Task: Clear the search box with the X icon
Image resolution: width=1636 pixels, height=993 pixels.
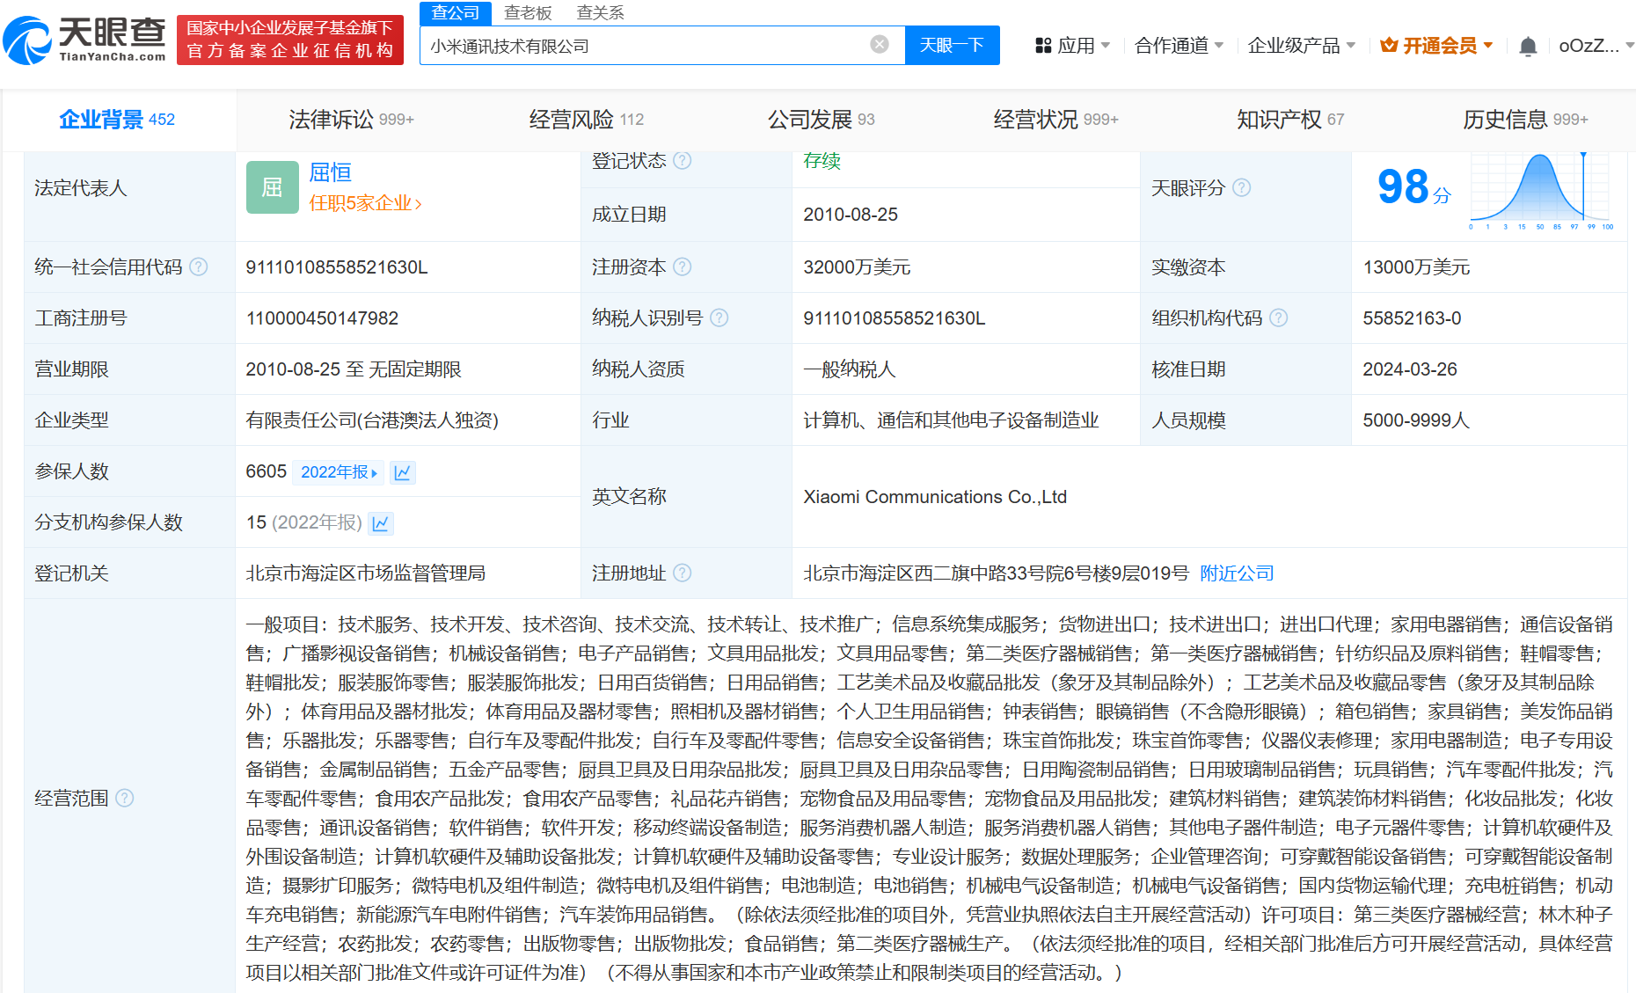Action: [879, 45]
